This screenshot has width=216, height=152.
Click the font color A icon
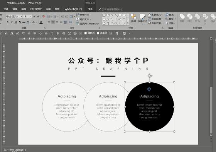point(41,22)
